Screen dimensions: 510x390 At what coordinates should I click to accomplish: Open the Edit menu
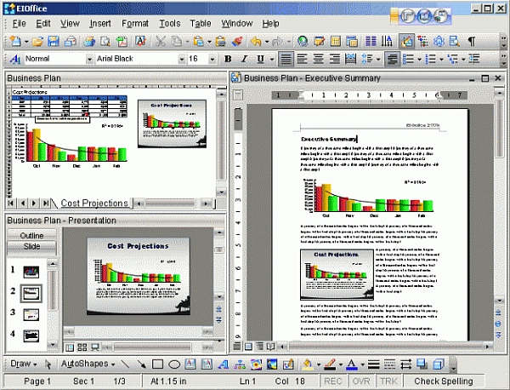click(43, 24)
